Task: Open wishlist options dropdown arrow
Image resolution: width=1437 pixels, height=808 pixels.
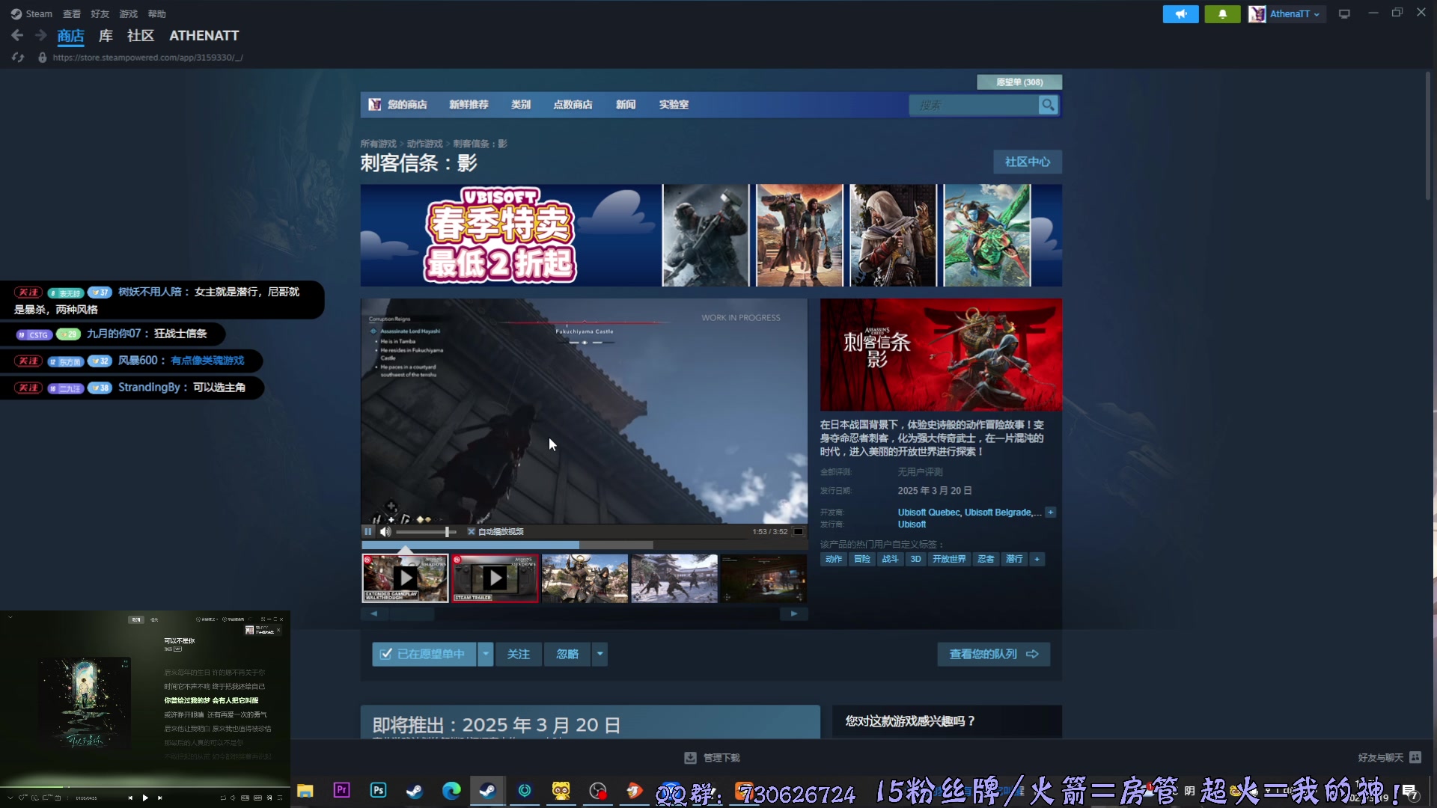Action: pyautogui.click(x=486, y=654)
